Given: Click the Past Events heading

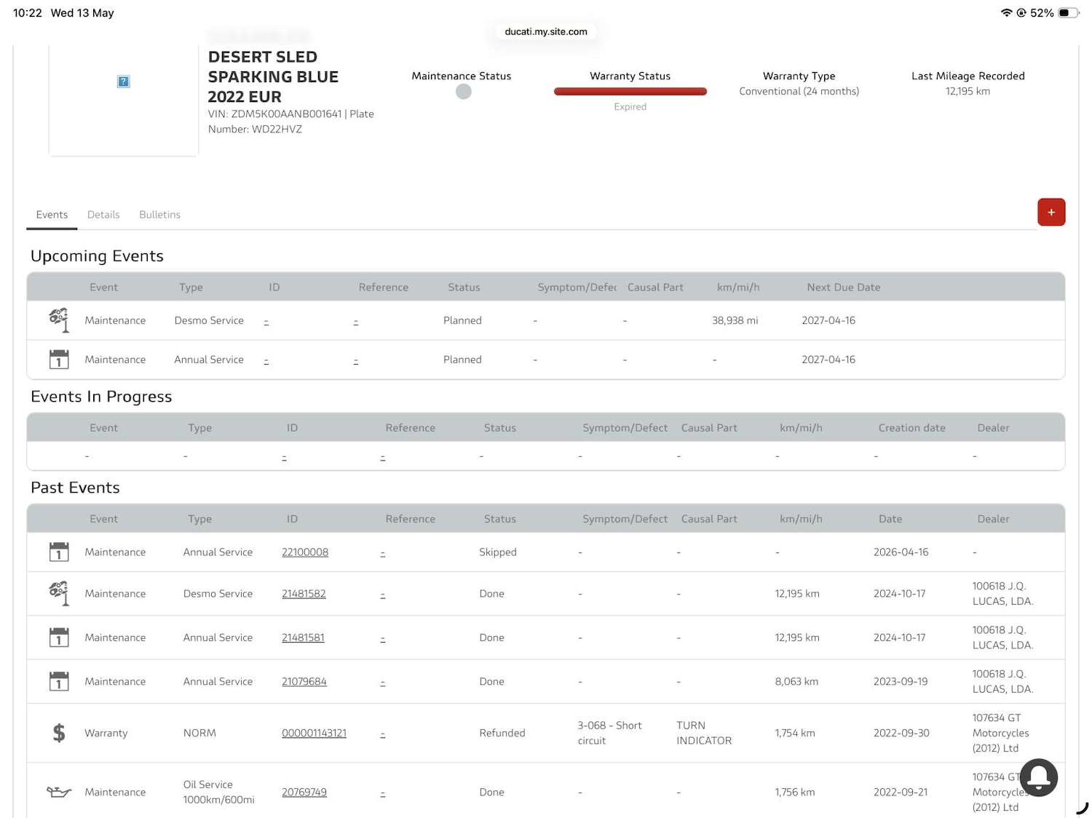Looking at the screenshot, I should [75, 488].
